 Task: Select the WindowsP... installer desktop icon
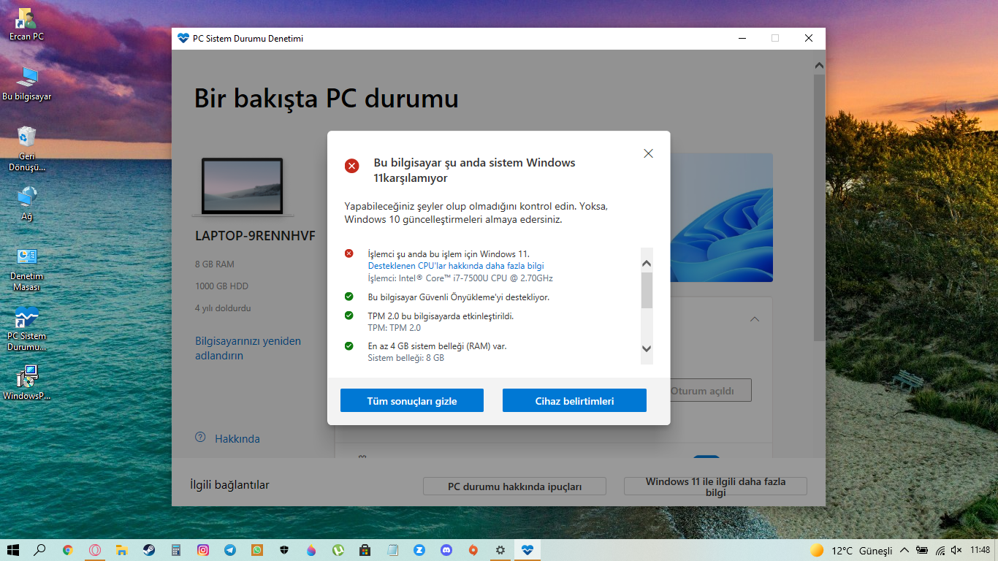[x=27, y=383]
